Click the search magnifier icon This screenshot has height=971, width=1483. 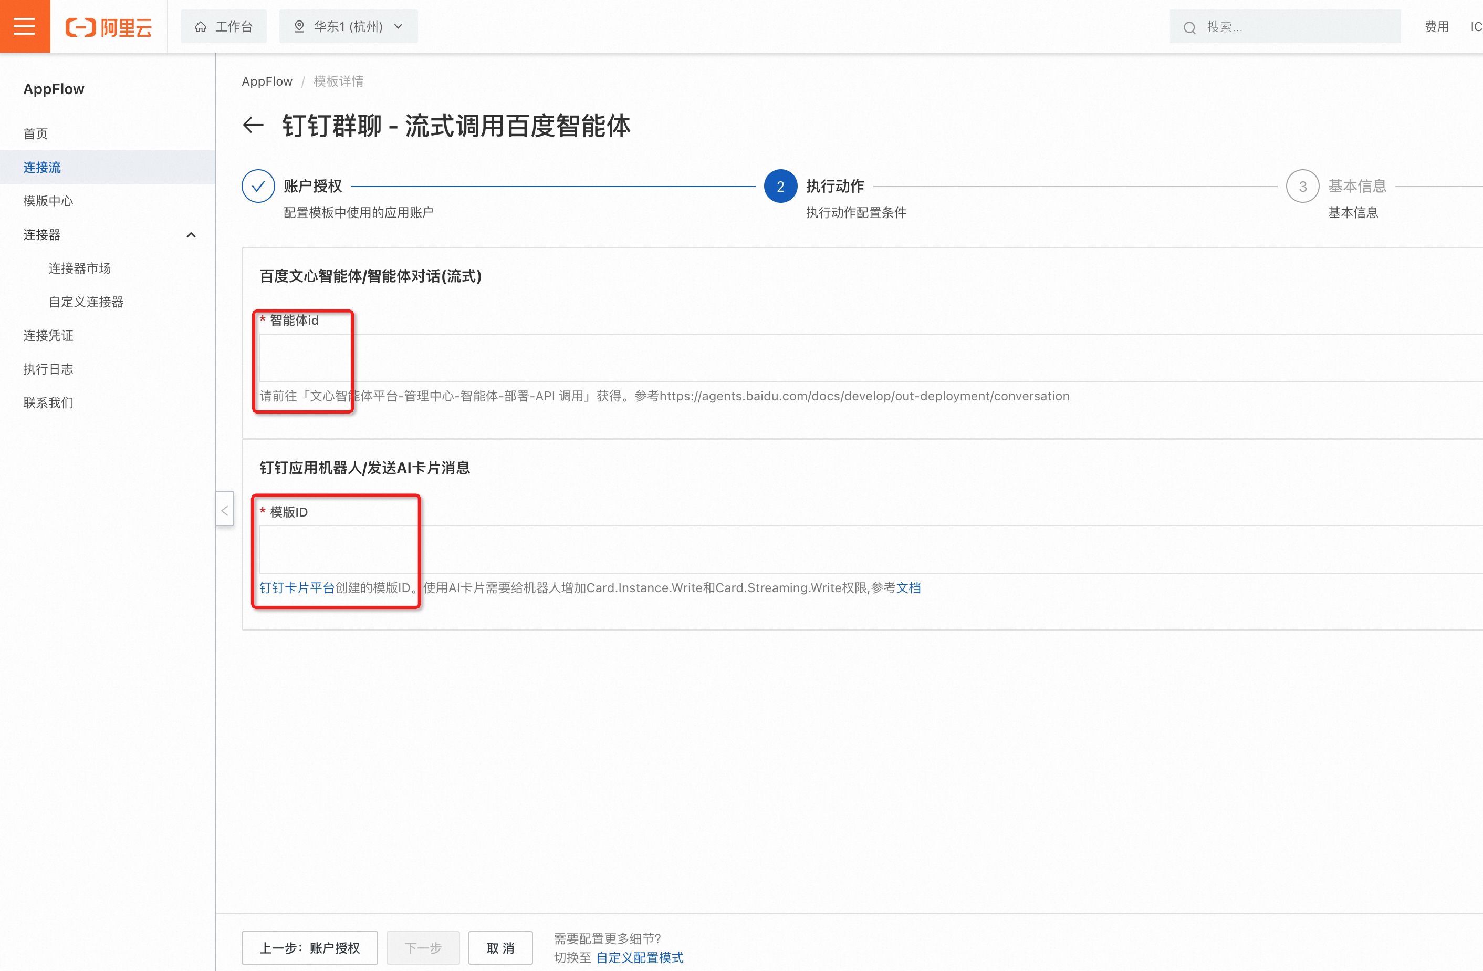pyautogui.click(x=1189, y=27)
